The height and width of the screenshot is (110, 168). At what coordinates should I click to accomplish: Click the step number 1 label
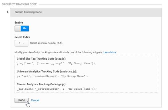pyautogui.click(x=8, y=12)
